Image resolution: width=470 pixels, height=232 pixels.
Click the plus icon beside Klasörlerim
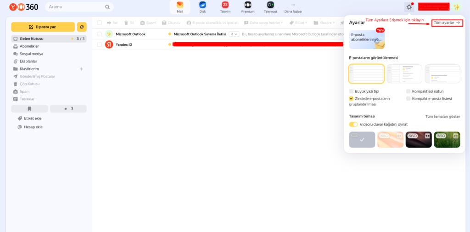point(81,69)
